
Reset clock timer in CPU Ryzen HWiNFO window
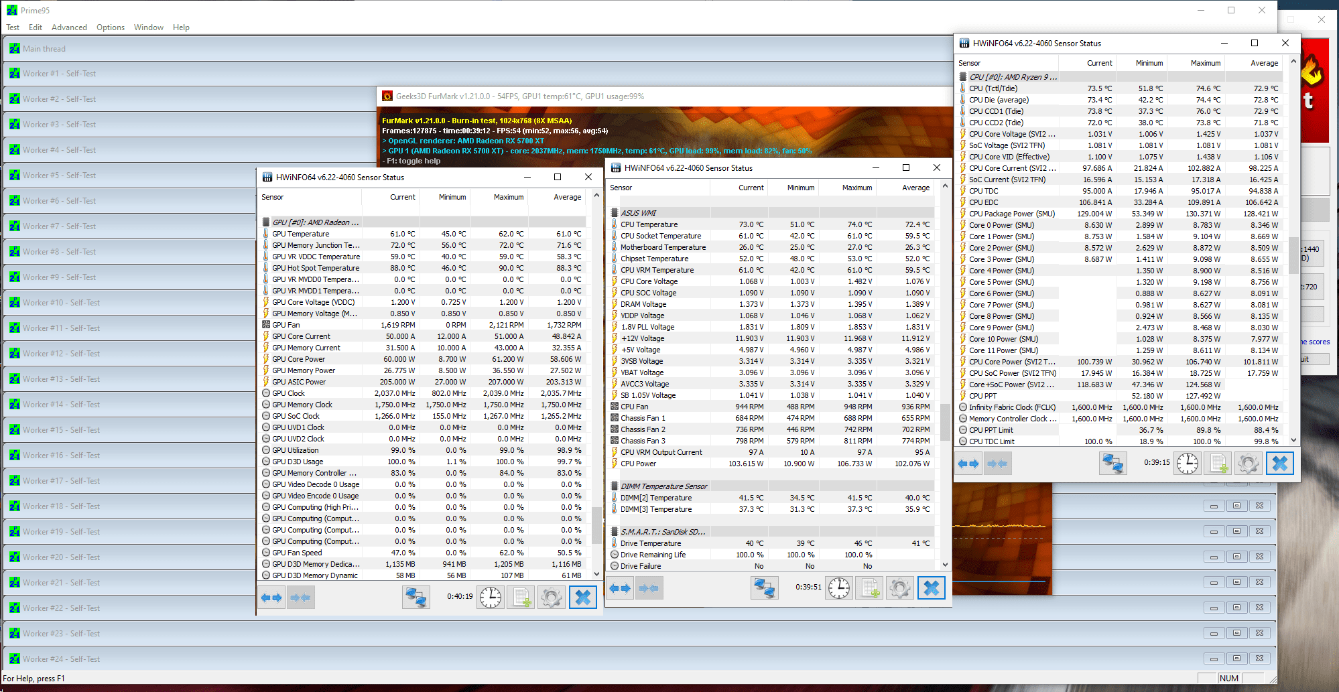(x=1188, y=464)
